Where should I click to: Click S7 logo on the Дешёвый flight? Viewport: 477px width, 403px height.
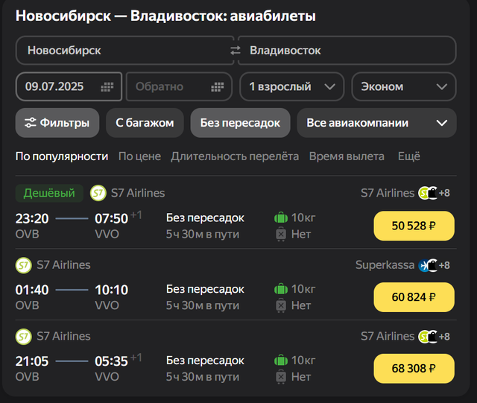click(98, 193)
